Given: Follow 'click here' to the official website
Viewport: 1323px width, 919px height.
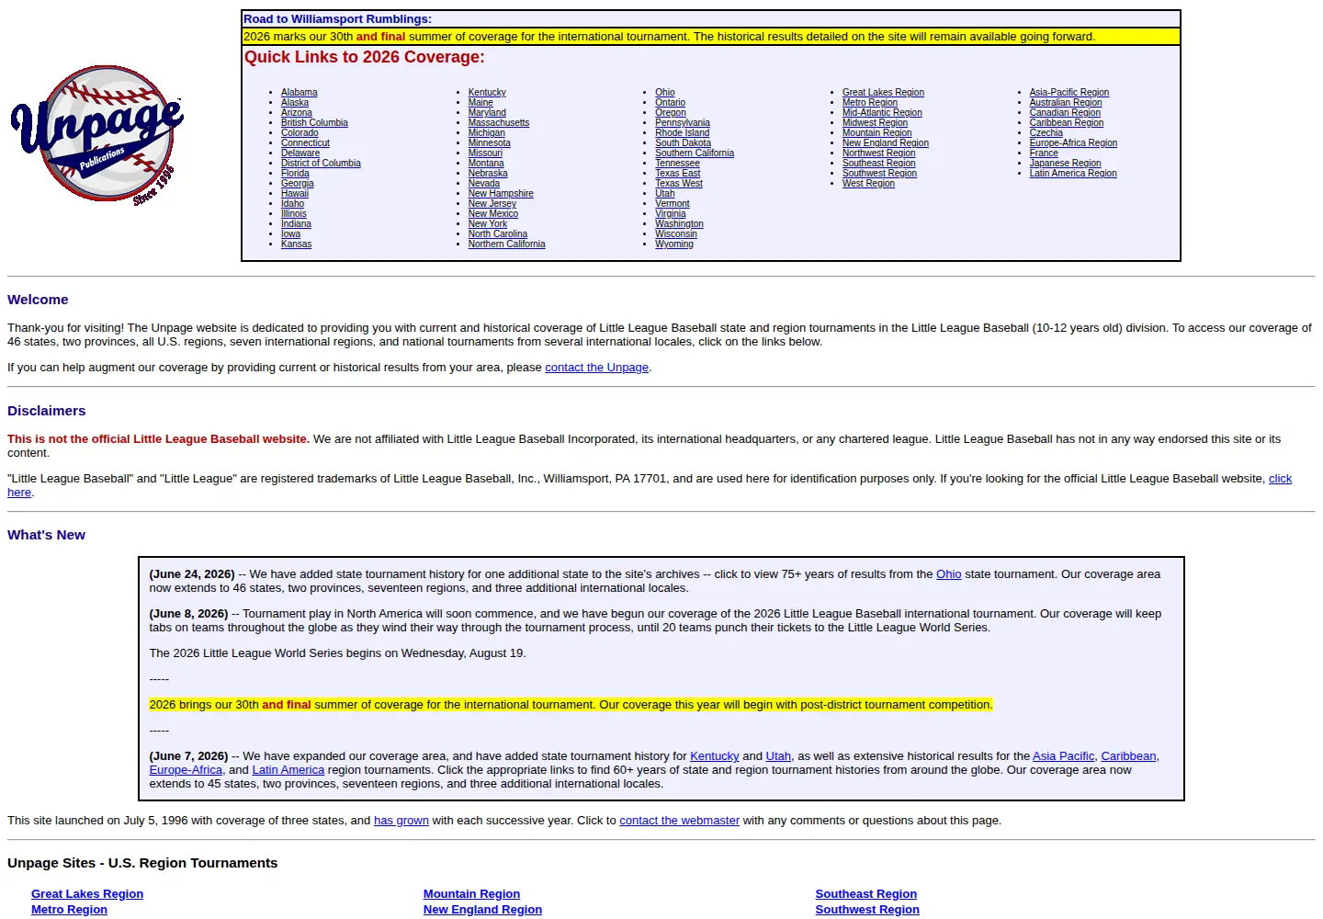Looking at the screenshot, I should coord(1280,479).
